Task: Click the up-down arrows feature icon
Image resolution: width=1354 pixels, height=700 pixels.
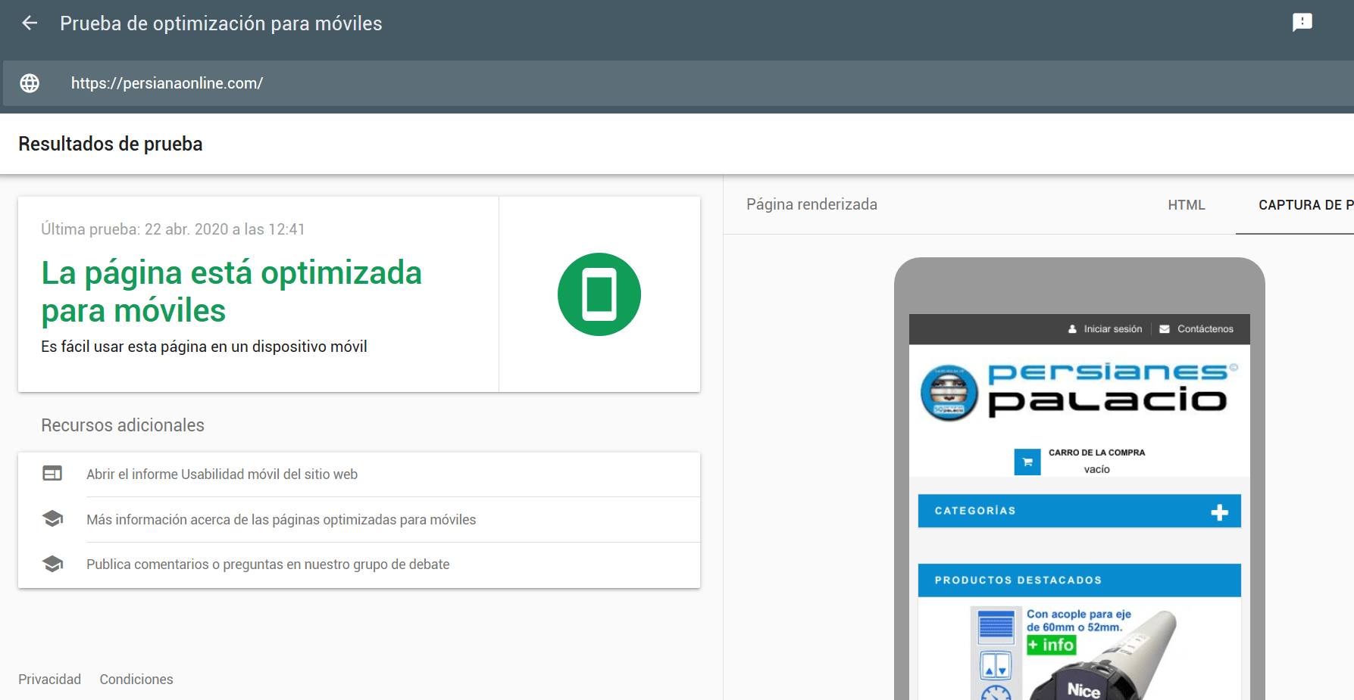Action: tap(996, 666)
